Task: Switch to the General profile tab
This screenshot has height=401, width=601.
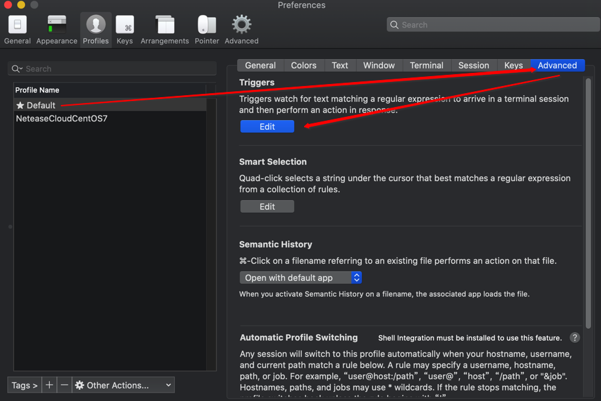Action: pyautogui.click(x=260, y=66)
